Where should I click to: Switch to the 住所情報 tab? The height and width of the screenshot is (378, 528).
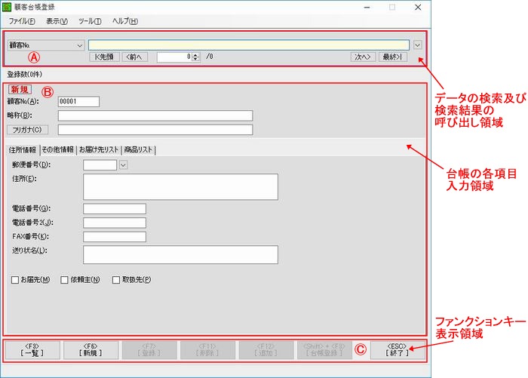23,150
